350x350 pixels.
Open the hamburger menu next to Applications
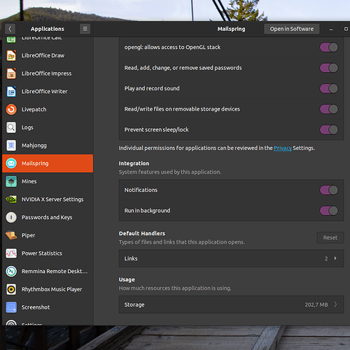(85, 29)
